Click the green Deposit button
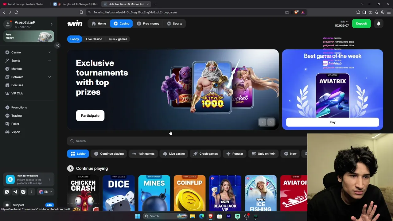This screenshot has width=393, height=221. (361, 24)
